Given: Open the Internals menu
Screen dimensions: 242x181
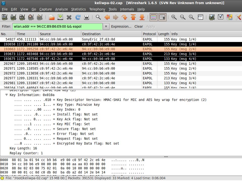Looking at the screenshot, I should (x=127, y=9).
